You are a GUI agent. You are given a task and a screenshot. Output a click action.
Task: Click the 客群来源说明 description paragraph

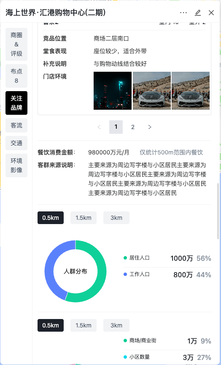pos(147,179)
